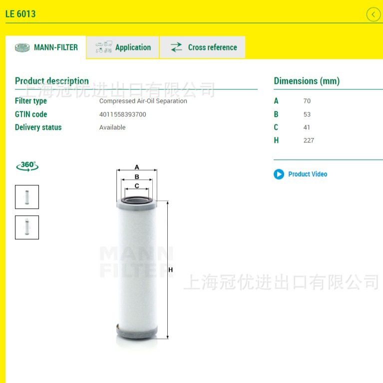This screenshot has height=383, width=383.
Task: Open the Application tab label
Action: (x=133, y=47)
